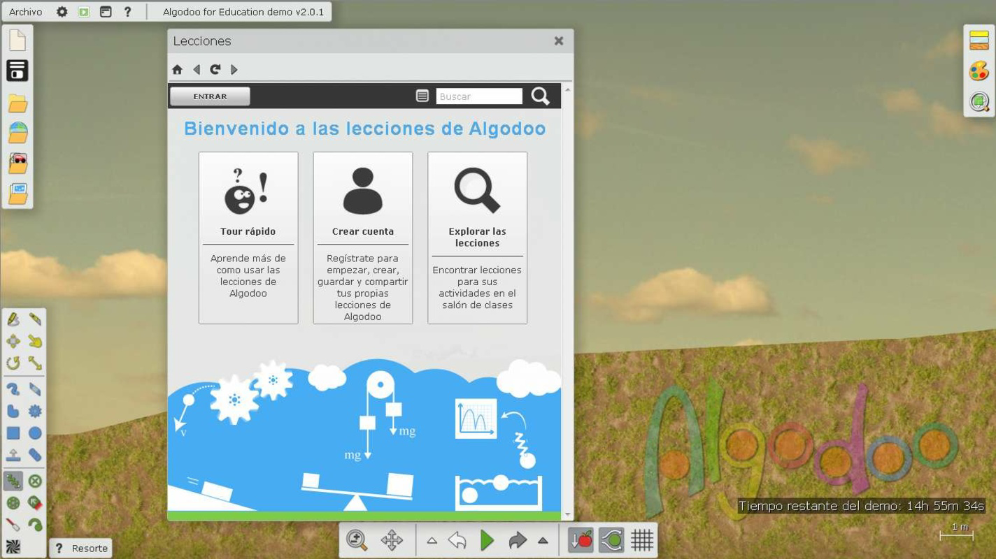Open the Appearance color palette icon

pyautogui.click(x=979, y=71)
